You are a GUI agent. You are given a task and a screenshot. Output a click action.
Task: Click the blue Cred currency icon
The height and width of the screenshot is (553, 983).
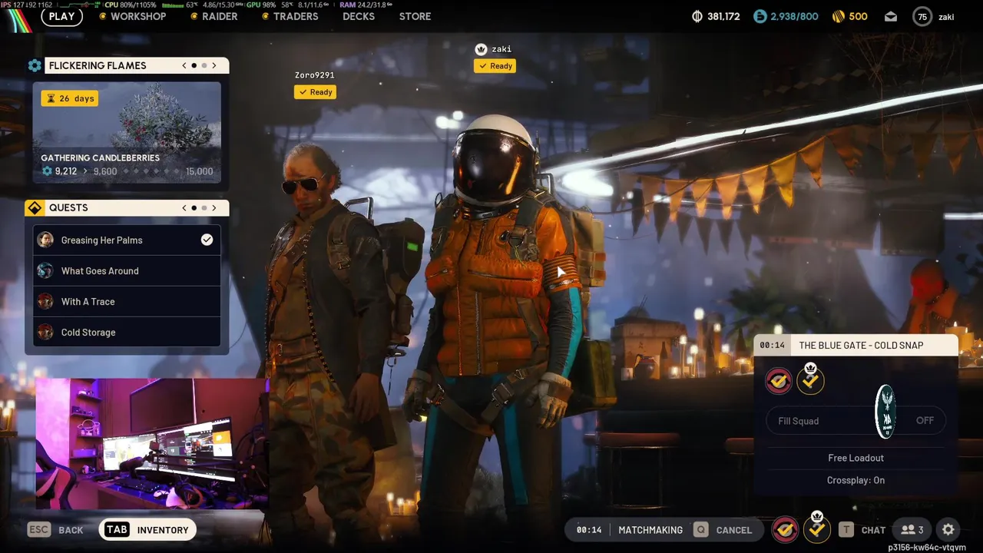click(760, 16)
